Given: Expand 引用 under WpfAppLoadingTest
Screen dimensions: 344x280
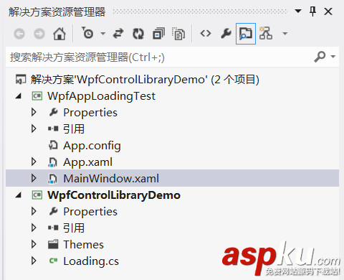Looking at the screenshot, I should click(34, 129).
